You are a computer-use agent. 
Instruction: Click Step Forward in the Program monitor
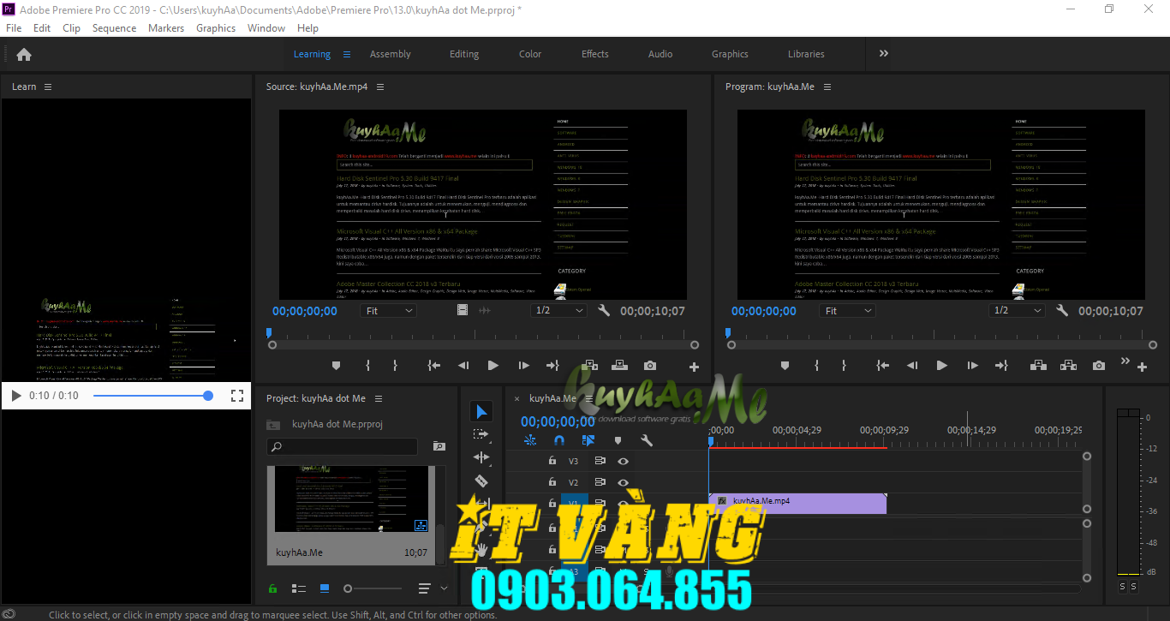(x=972, y=365)
